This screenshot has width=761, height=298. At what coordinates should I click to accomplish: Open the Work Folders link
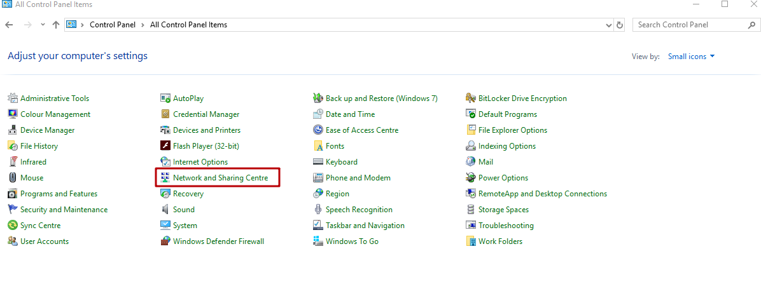coord(500,241)
